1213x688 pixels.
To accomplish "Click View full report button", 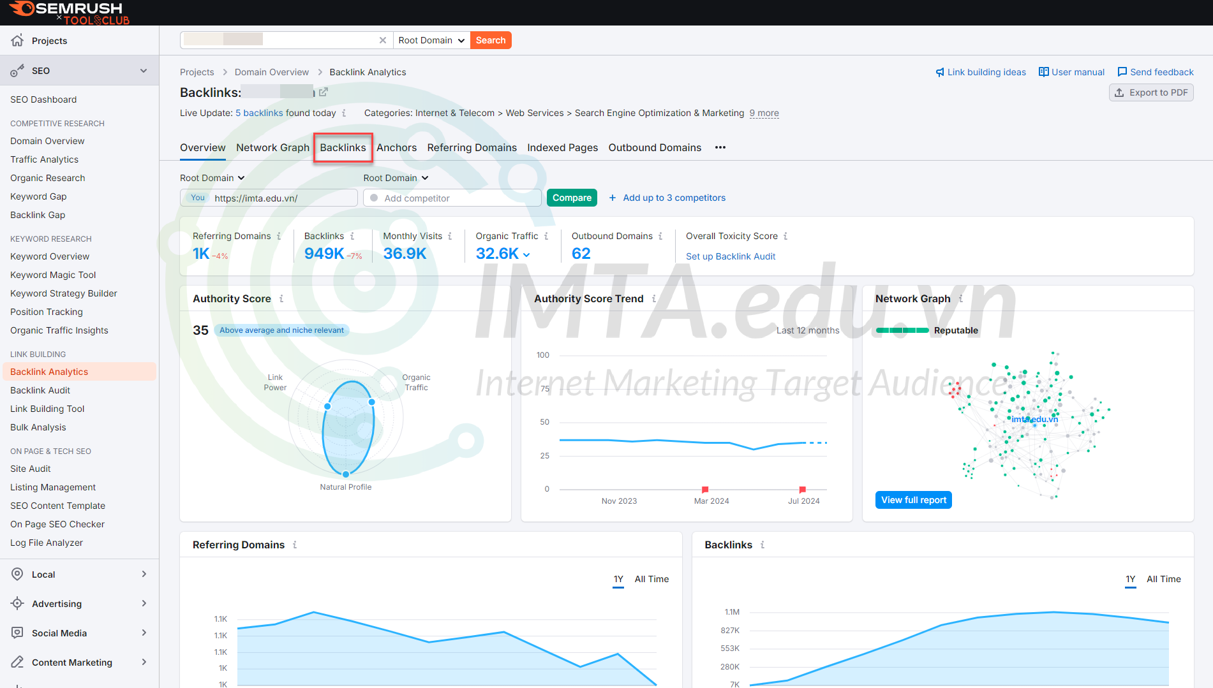I will point(914,500).
